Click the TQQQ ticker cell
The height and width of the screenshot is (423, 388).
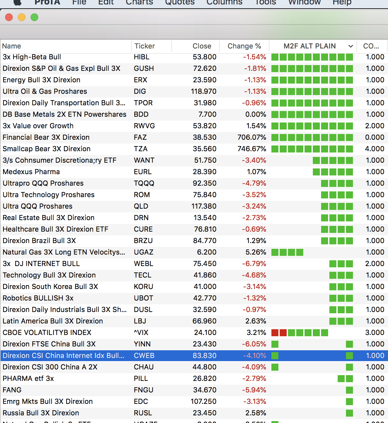(x=144, y=183)
